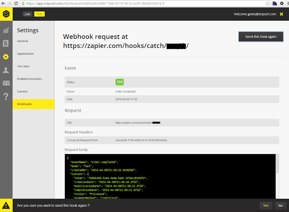The image size is (289, 212).
Task: Click the "token" line in request body
Action: [x=110, y=178]
